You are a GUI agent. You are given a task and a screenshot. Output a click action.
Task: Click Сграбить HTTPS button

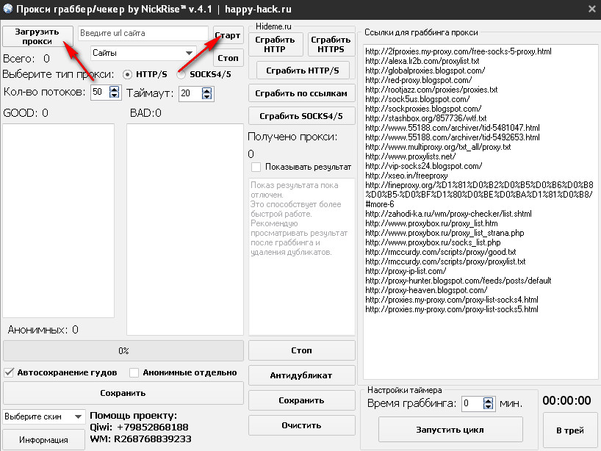click(331, 44)
